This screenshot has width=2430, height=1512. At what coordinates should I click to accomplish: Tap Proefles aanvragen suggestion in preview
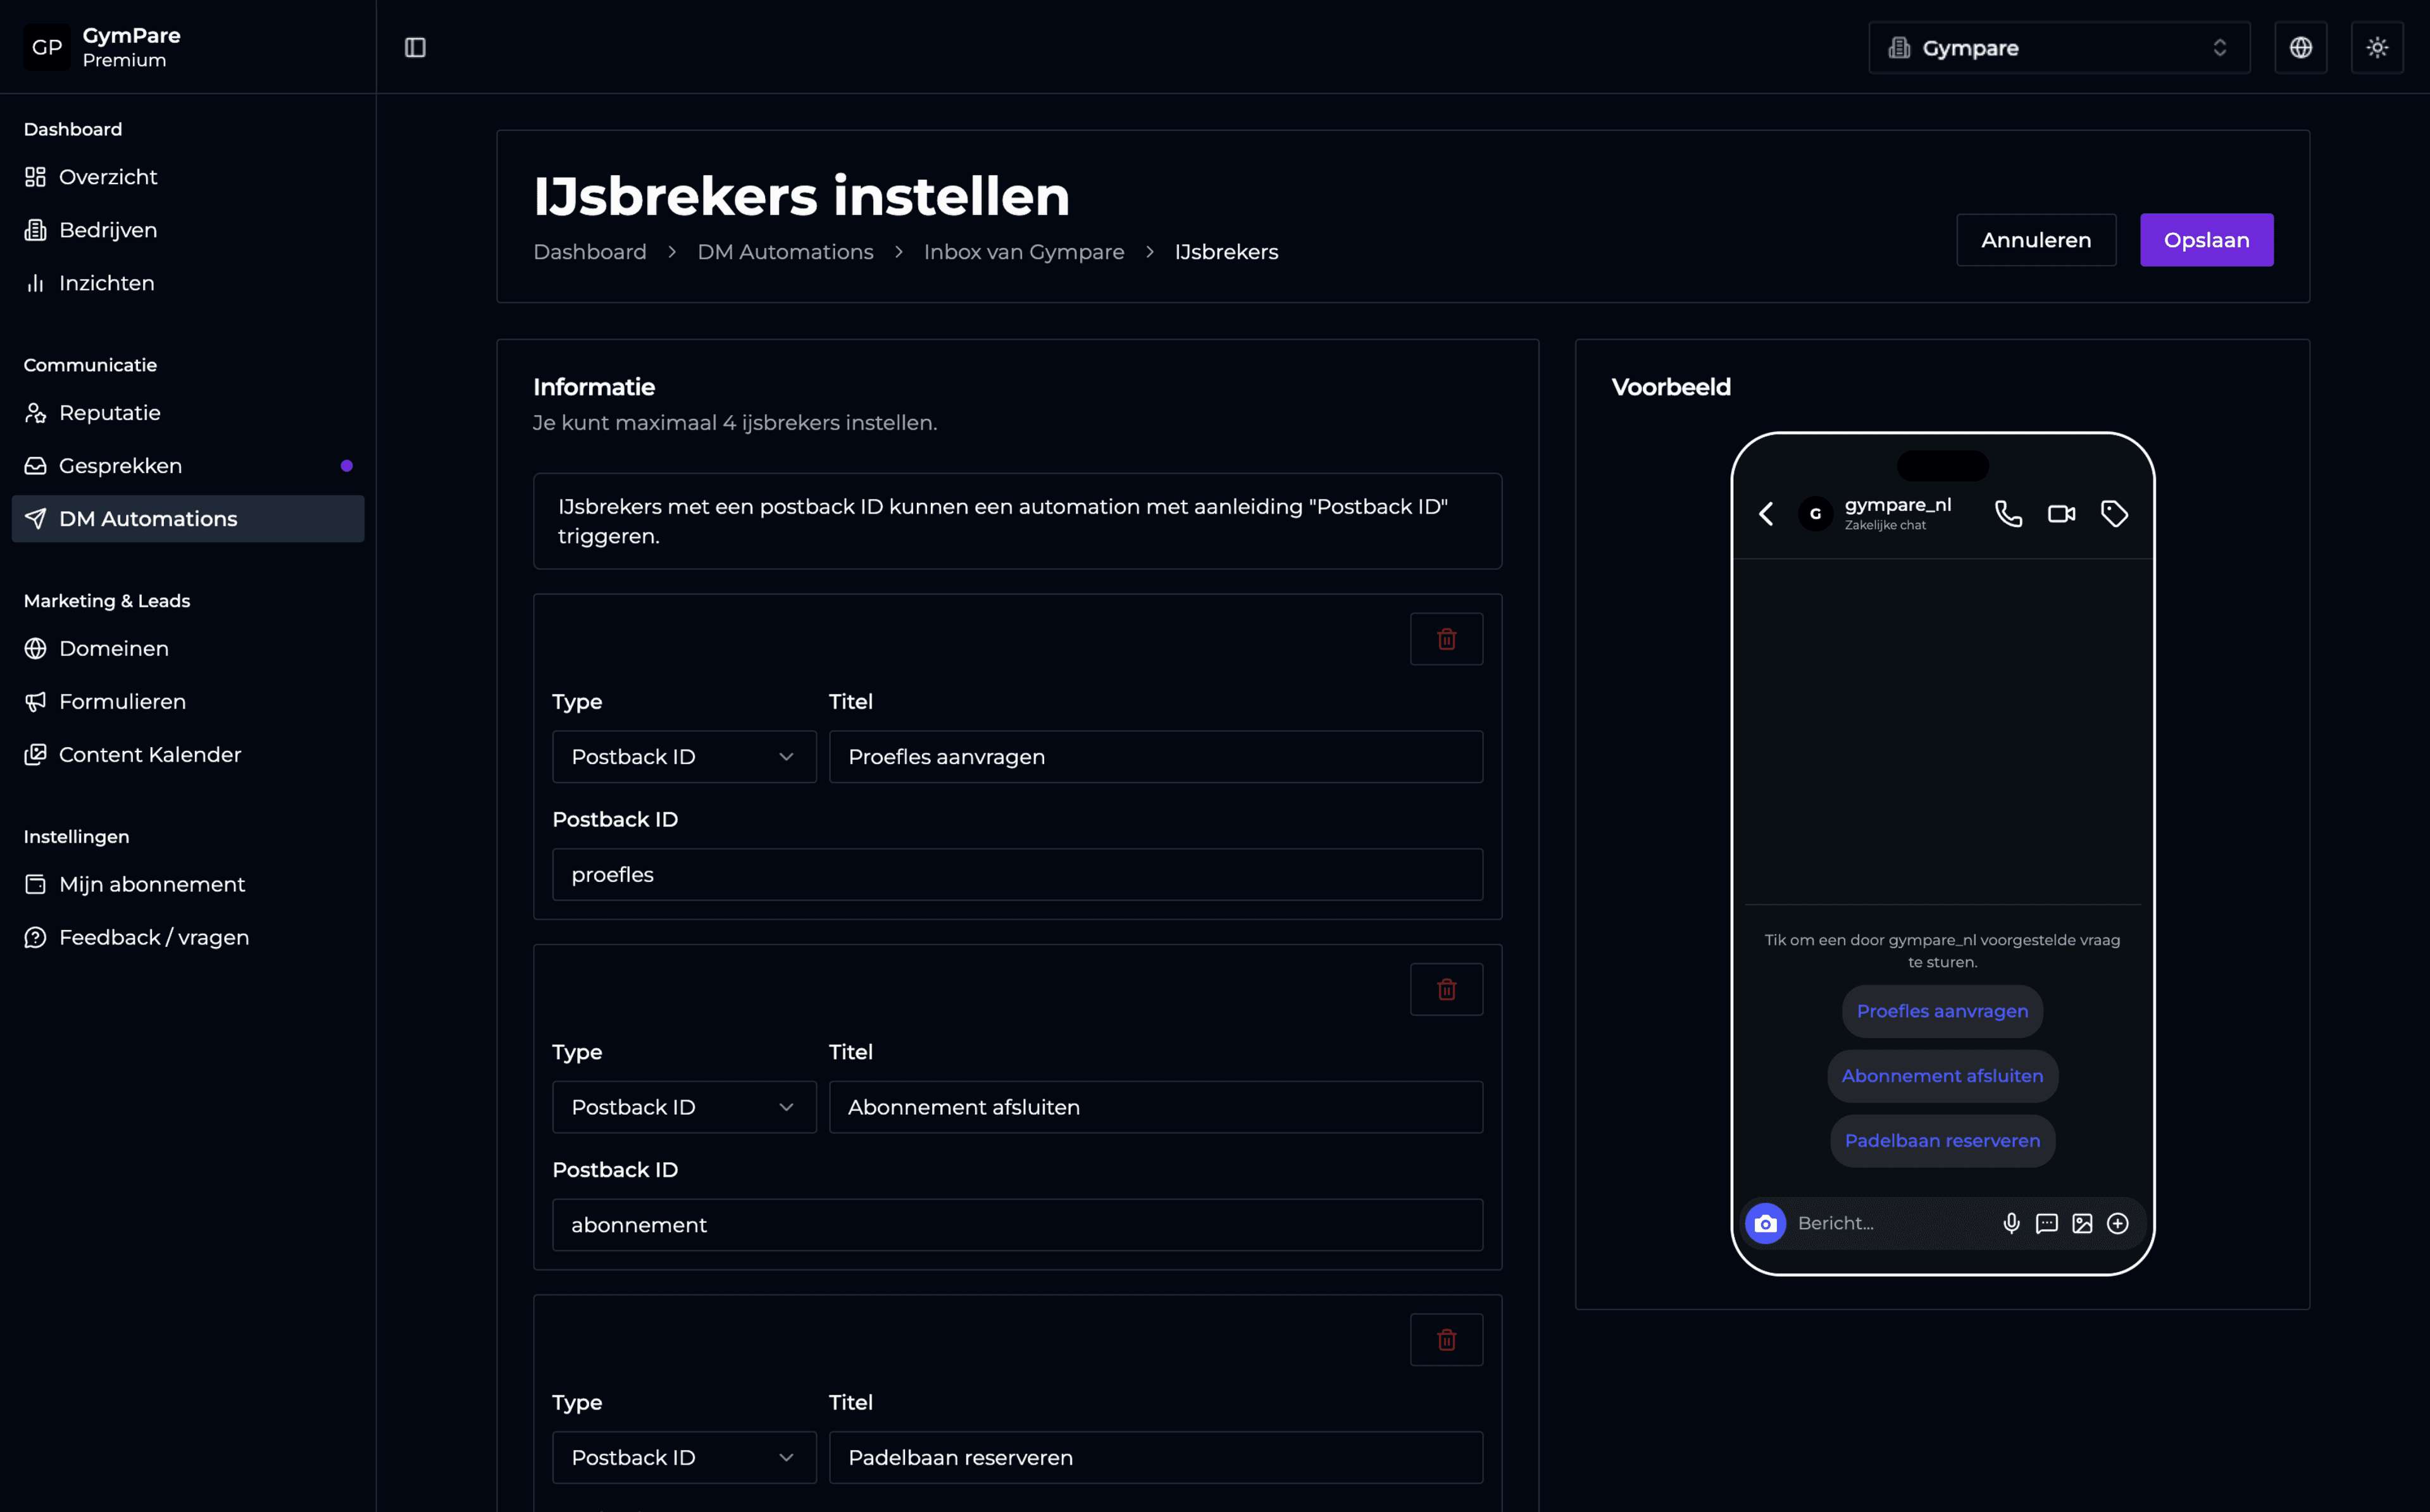tap(1942, 1011)
